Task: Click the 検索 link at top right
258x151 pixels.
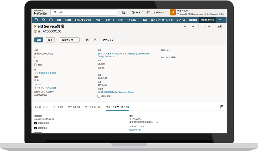Action: tap(220, 26)
